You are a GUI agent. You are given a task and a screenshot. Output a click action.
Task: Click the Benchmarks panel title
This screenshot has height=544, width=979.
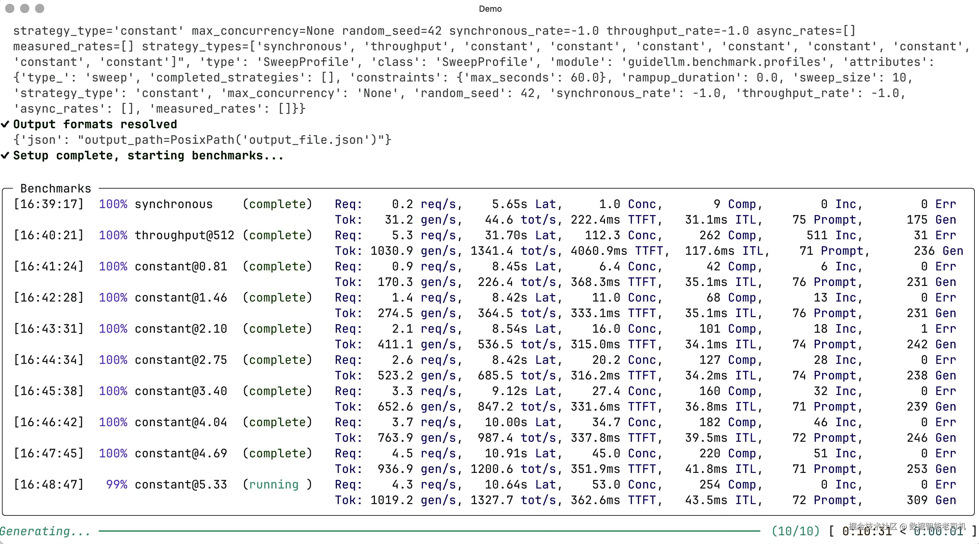tap(56, 188)
